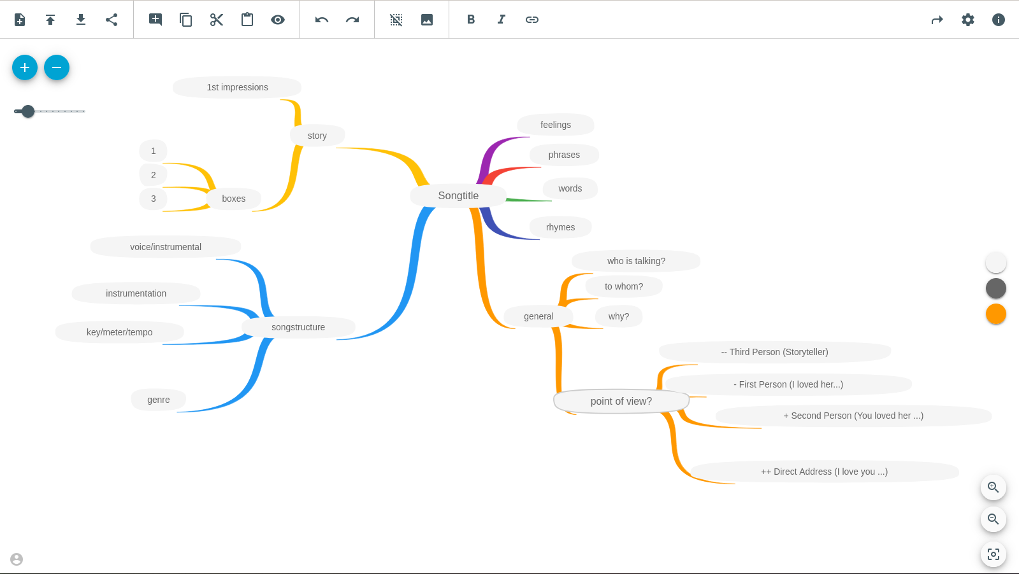Viewport: 1019px width, 574px height.
Task: Toggle the eye visibility icon
Action: point(278,20)
